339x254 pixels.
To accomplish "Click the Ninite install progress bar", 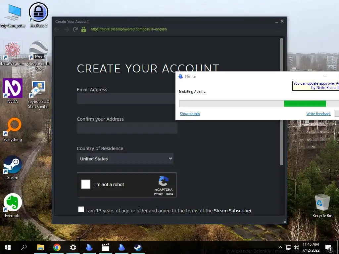I will tap(259, 104).
